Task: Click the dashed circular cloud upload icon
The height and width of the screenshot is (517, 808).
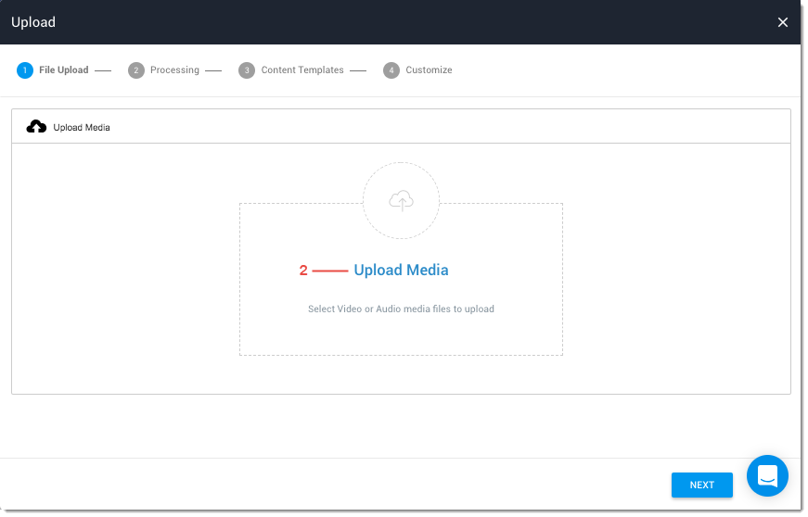Action: tap(401, 200)
